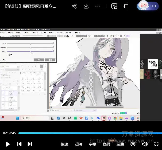Rotate the video player screen
Image resolution: width=162 pixels, height=150 pixels.
pos(126,6)
